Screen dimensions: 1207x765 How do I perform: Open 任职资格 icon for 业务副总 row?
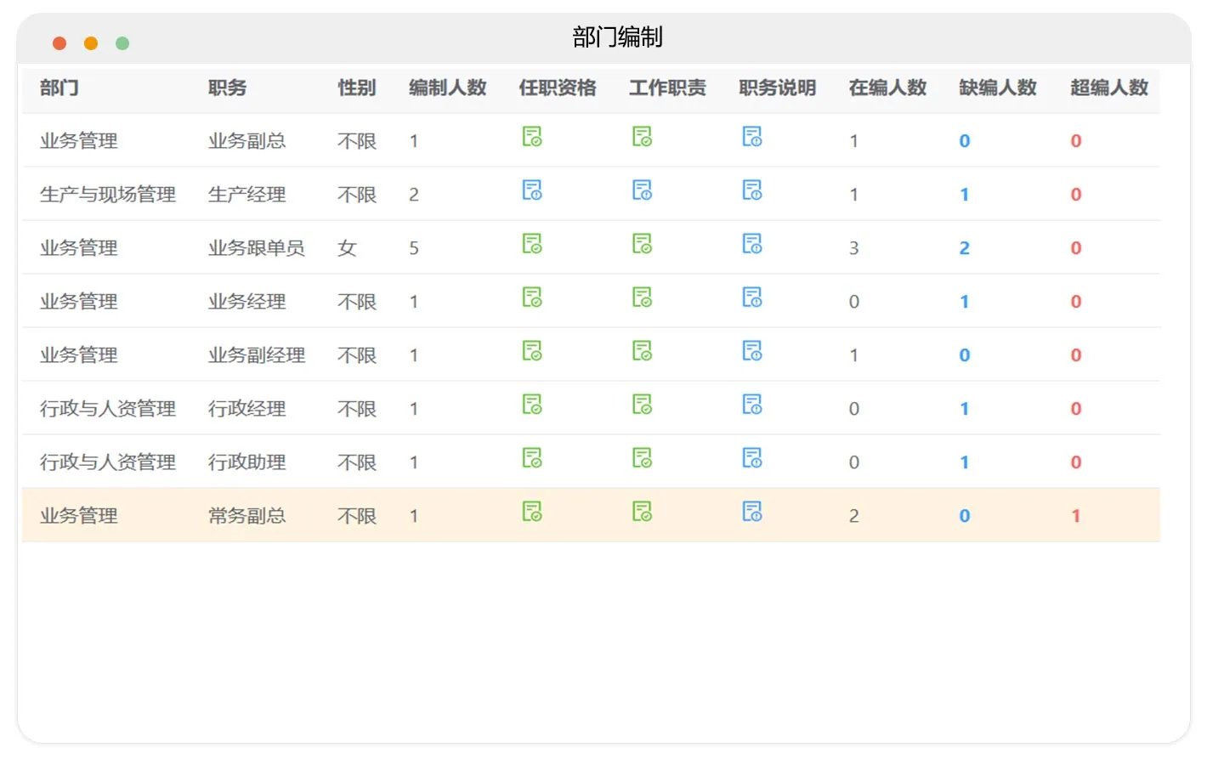(532, 137)
